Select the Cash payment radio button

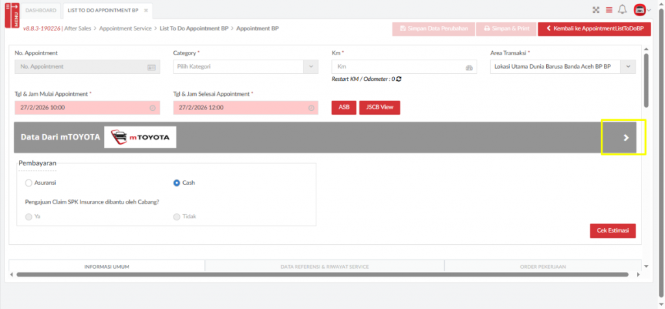177,183
